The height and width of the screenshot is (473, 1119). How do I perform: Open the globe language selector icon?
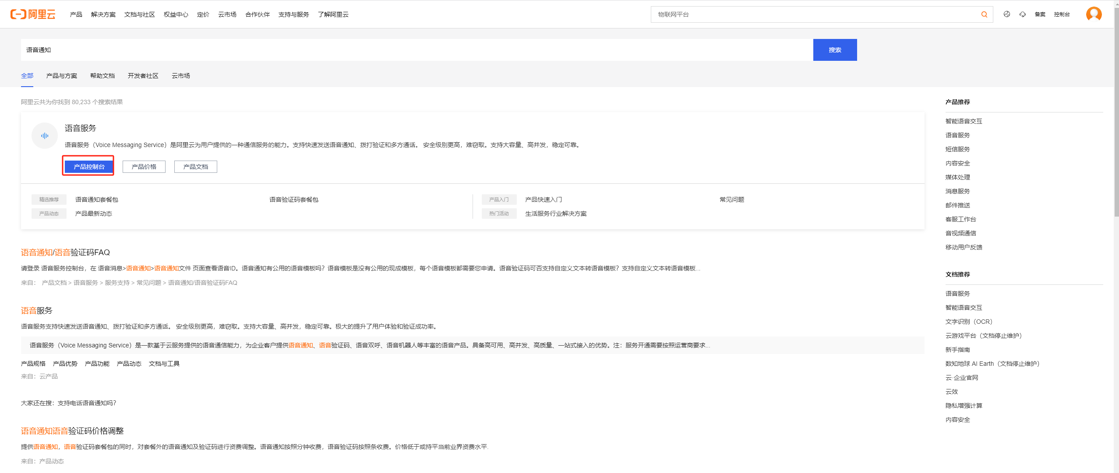point(1007,14)
